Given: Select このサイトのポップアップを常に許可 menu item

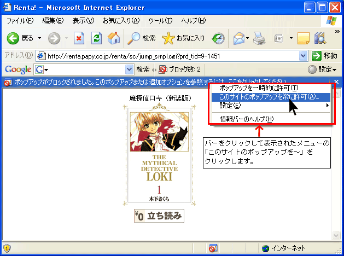Looking at the screenshot, I should 269,96.
